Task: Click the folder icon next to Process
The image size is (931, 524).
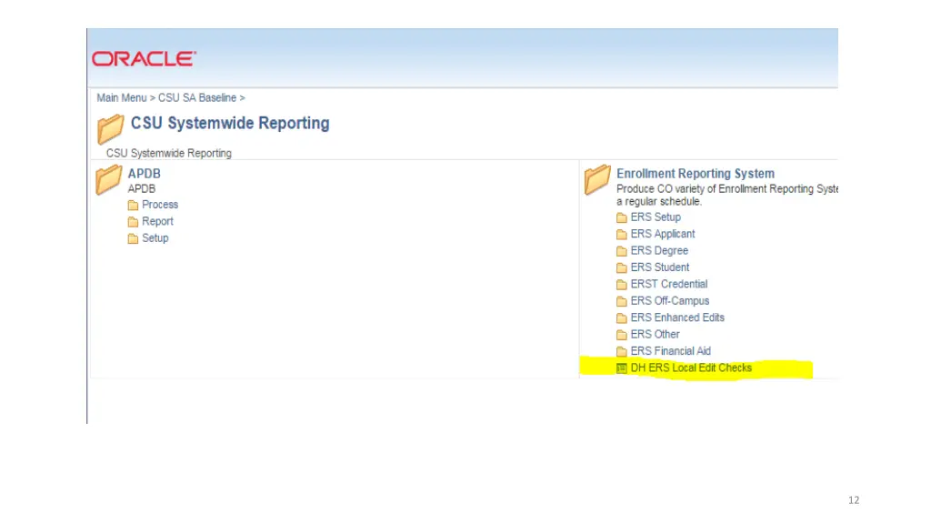Action: 133,205
